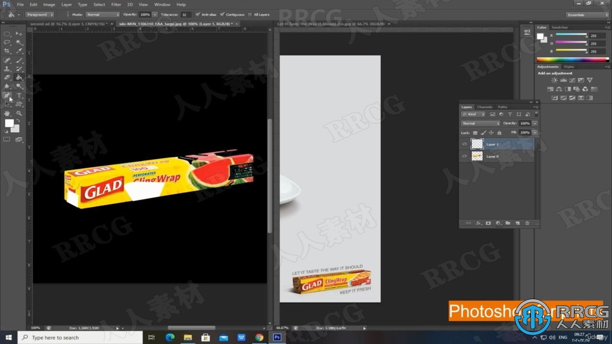The width and height of the screenshot is (612, 344).
Task: Enable the All Layers checkbox
Action: click(x=250, y=14)
